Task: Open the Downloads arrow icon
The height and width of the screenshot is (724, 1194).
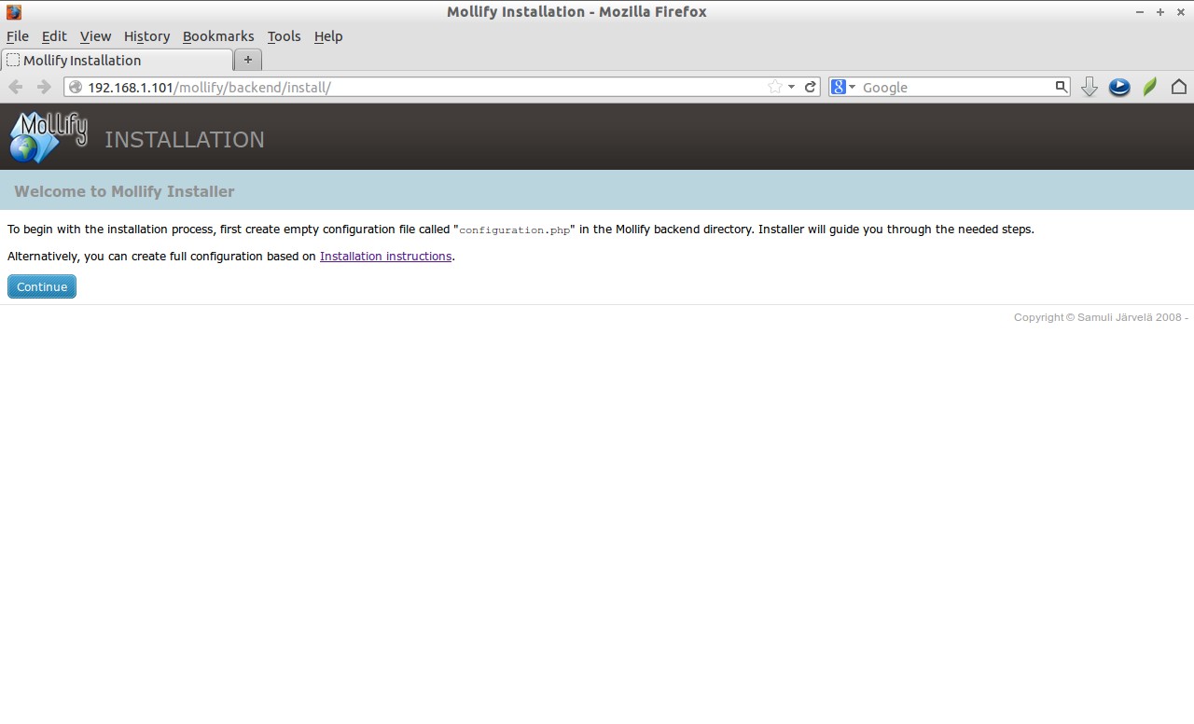Action: click(x=1089, y=87)
